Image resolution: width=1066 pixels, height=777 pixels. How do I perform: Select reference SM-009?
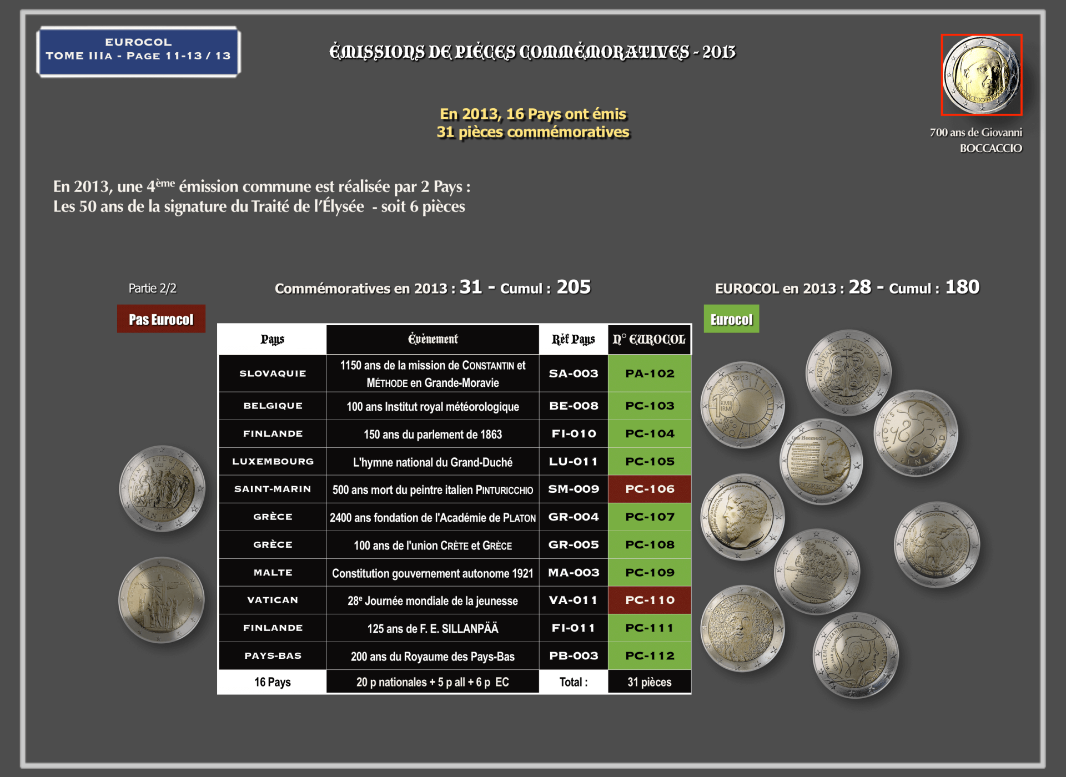click(x=574, y=489)
